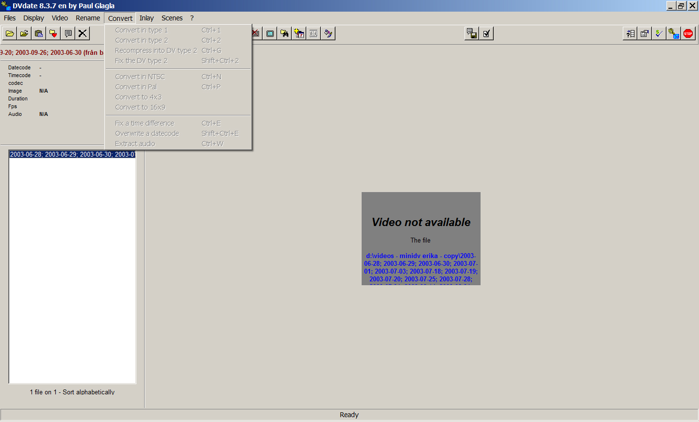Choose Convert to 4x3
The height and width of the screenshot is (422, 699).
tap(178, 97)
